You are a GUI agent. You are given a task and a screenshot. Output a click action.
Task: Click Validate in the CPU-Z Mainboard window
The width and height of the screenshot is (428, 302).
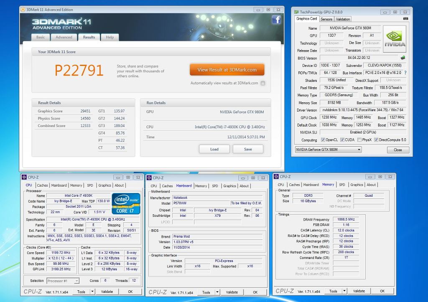coord(232,292)
